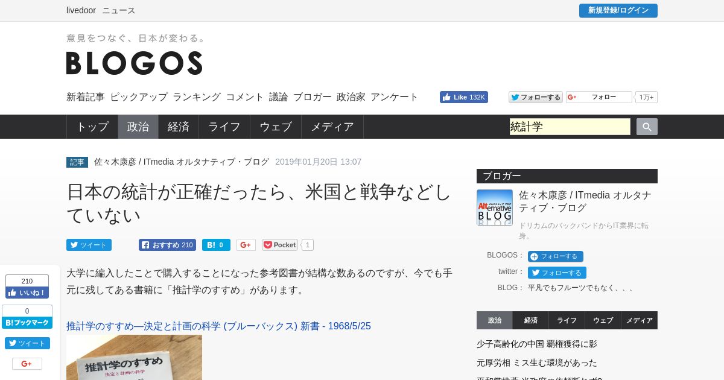Share article via G+ button under title
This screenshot has height=380, width=724.
pos(246,245)
